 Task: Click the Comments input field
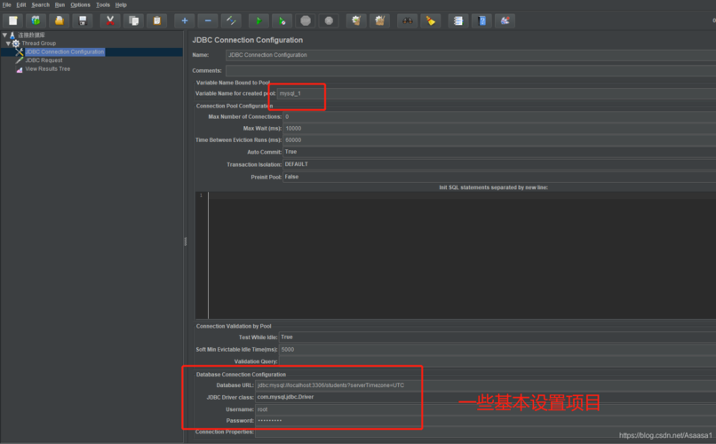470,71
